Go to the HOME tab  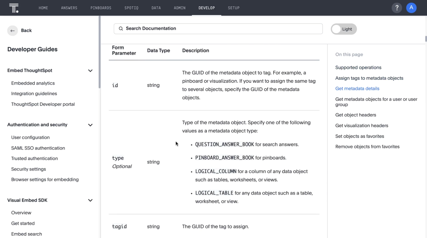tap(43, 8)
